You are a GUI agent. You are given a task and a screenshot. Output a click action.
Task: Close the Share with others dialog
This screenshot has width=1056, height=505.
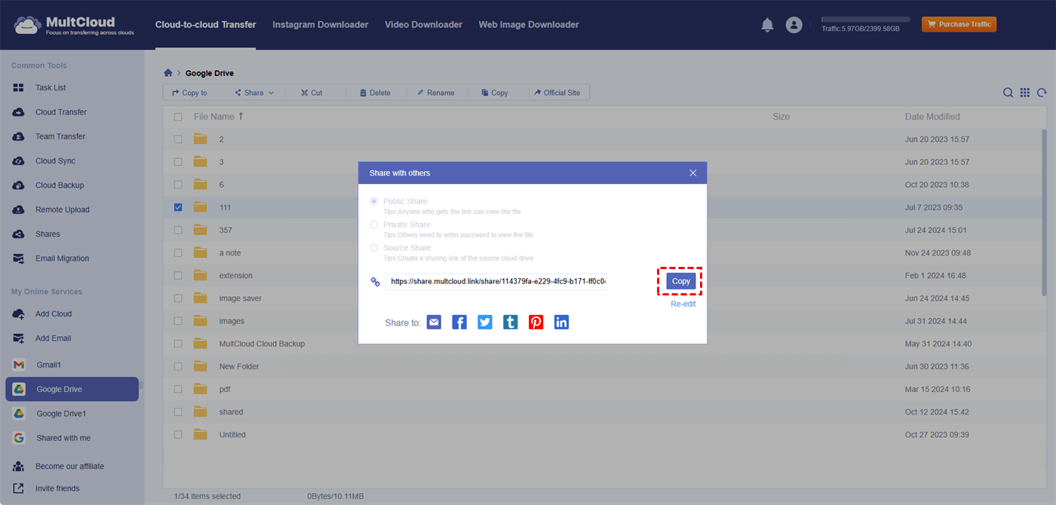point(693,173)
